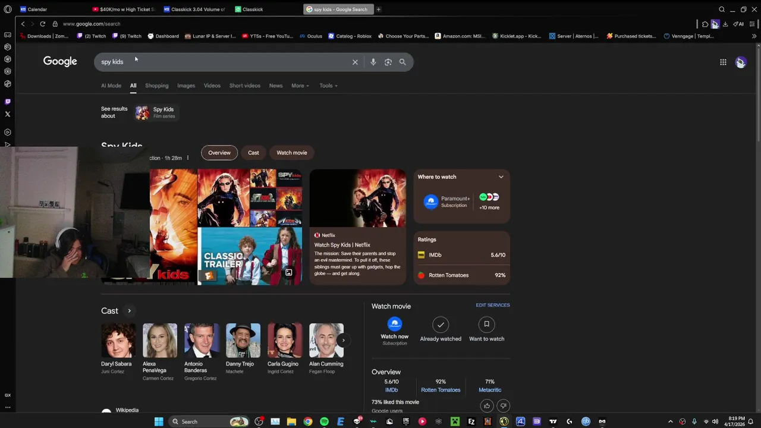The image size is (761, 428).
Task: Click the magnifying glass search button
Action: coord(402,62)
